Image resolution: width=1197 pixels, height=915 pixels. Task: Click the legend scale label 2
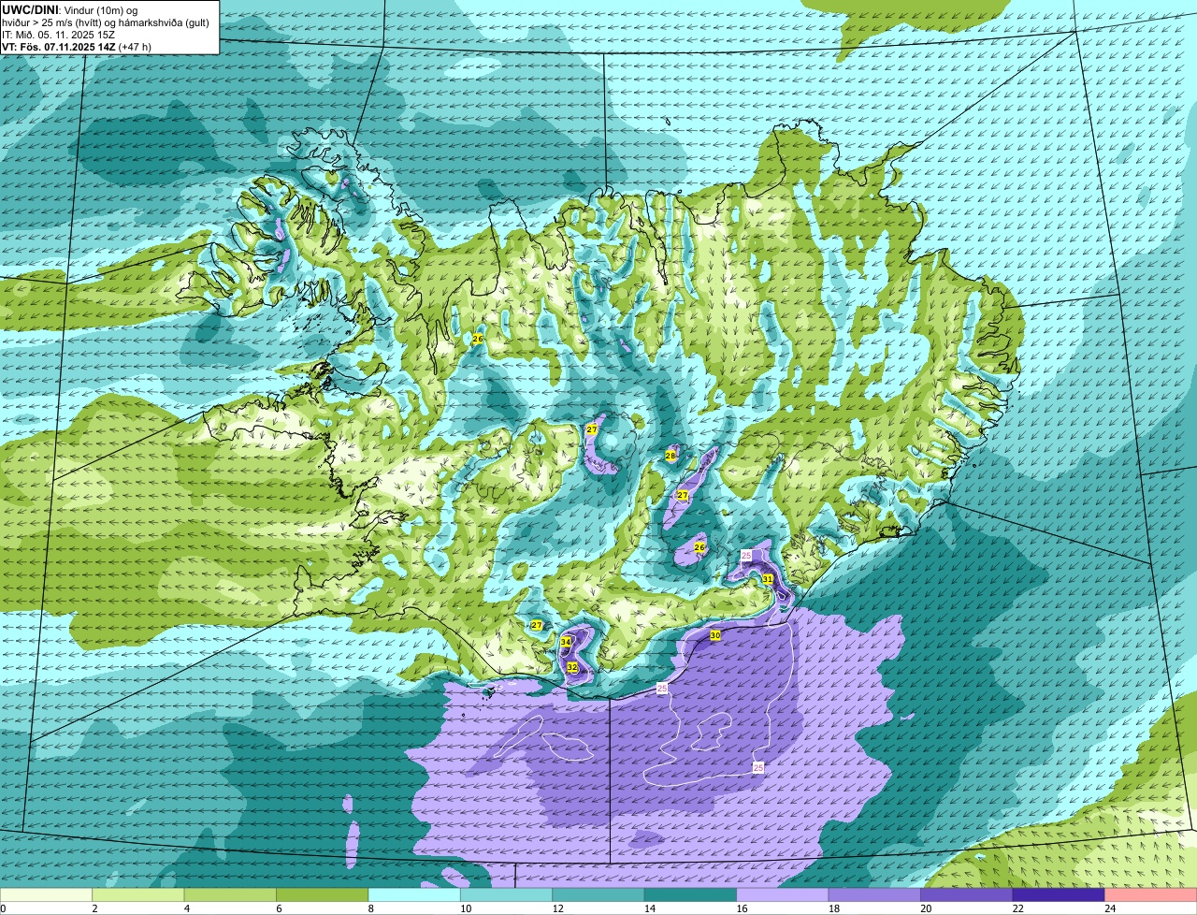94,908
